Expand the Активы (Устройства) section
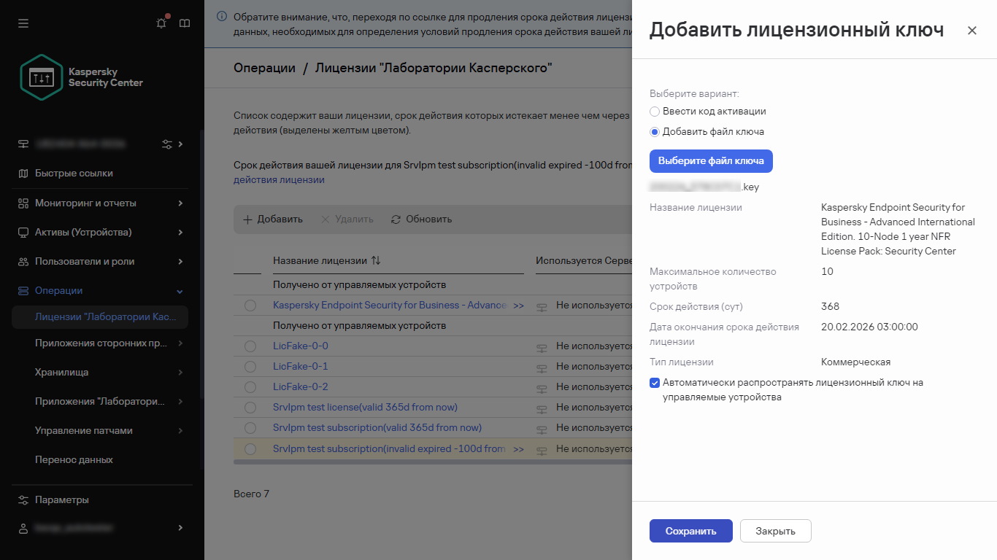Viewport: 997px width, 560px height. (101, 232)
